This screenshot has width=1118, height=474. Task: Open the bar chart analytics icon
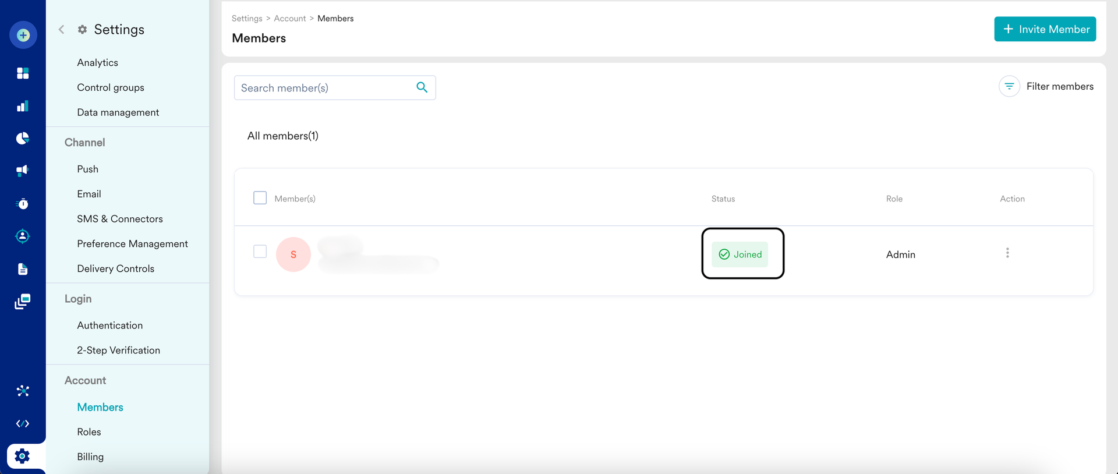point(23,106)
